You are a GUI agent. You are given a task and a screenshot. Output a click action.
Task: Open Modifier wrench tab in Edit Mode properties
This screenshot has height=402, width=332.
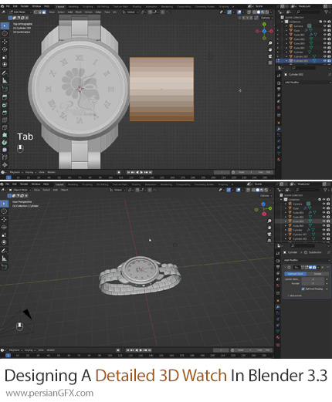279,129
